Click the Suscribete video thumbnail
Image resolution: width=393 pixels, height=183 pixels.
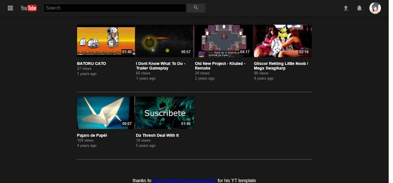coord(165,113)
